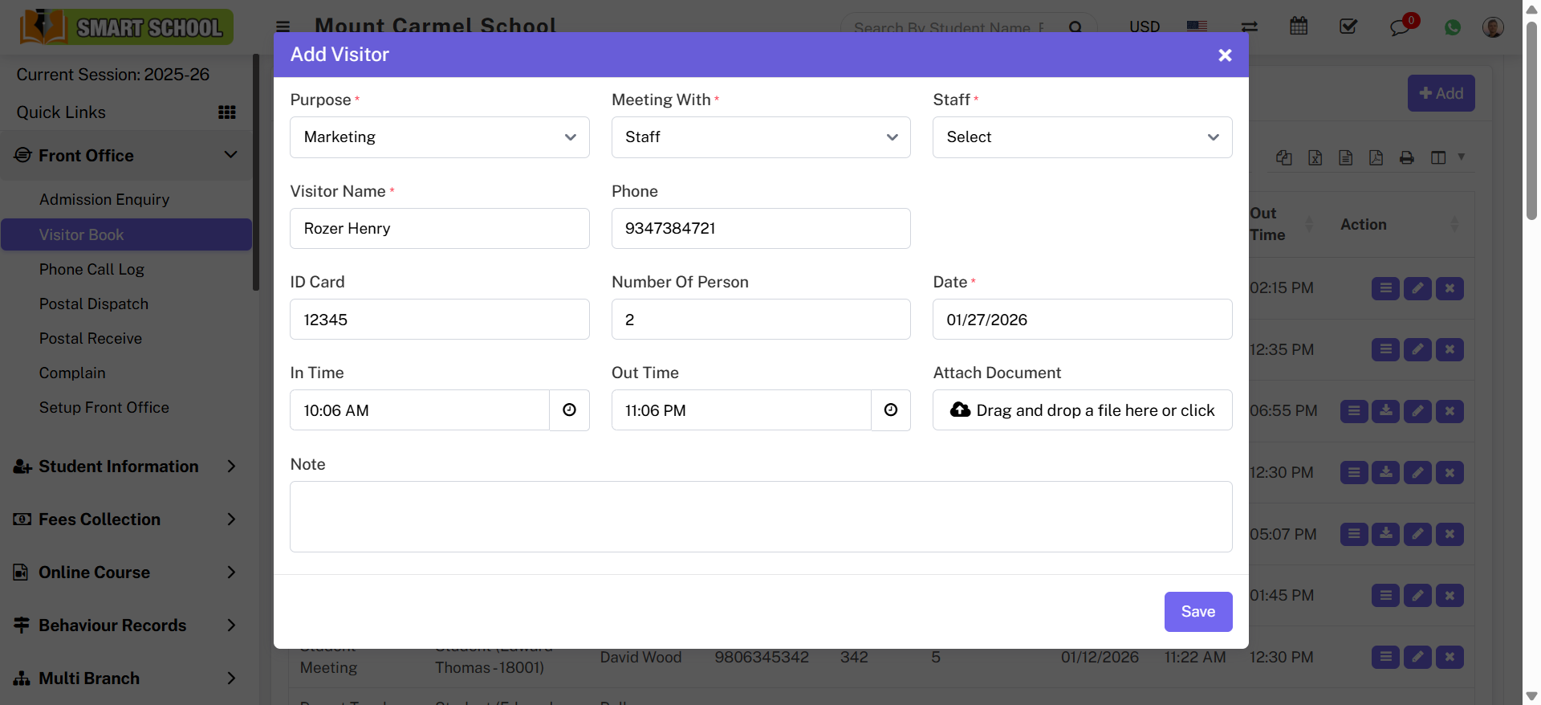This screenshot has width=1541, height=705.
Task: Click the task checklist icon in header
Action: tap(1348, 26)
